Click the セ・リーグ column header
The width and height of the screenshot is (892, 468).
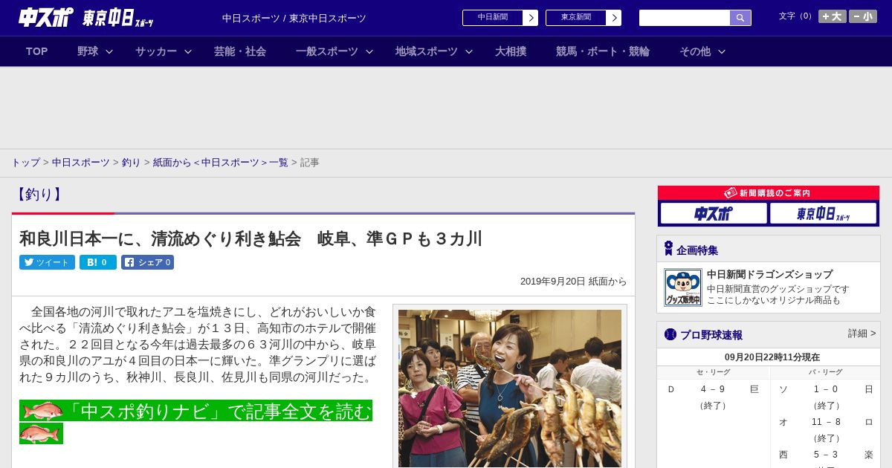[713, 372]
